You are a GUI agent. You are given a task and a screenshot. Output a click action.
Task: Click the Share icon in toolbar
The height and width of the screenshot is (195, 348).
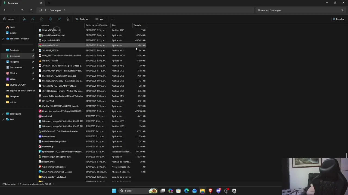coord(59,19)
